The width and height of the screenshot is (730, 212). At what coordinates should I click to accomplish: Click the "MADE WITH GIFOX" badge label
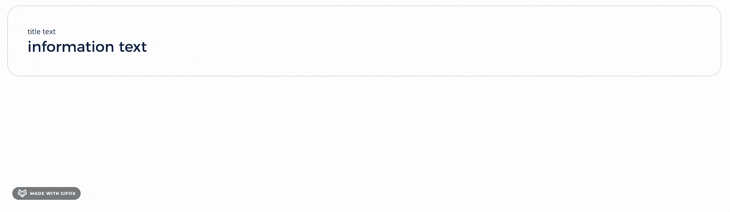click(53, 193)
